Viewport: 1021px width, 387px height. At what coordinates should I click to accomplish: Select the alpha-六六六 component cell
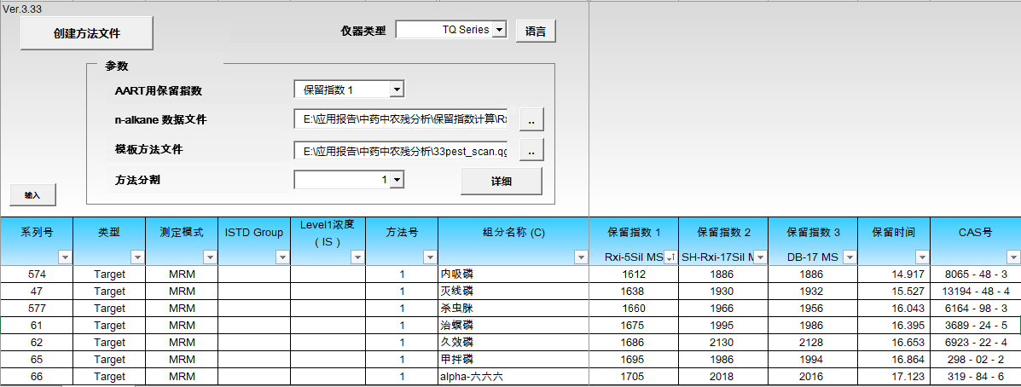pos(512,376)
